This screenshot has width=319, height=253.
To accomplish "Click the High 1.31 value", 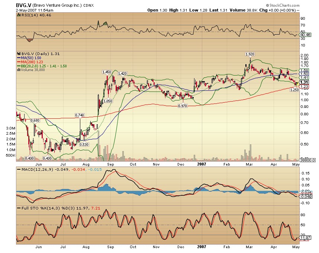I will (x=178, y=10).
